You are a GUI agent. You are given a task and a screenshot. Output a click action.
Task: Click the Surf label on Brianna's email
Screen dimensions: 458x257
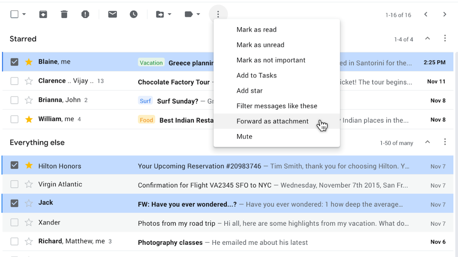pos(145,101)
